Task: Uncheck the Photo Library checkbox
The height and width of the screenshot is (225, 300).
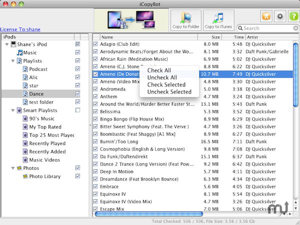Action: 77,176
